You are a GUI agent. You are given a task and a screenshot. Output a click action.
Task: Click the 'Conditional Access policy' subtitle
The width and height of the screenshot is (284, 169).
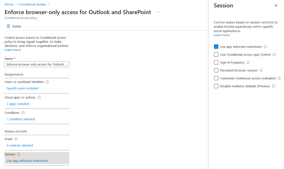tap(21, 18)
